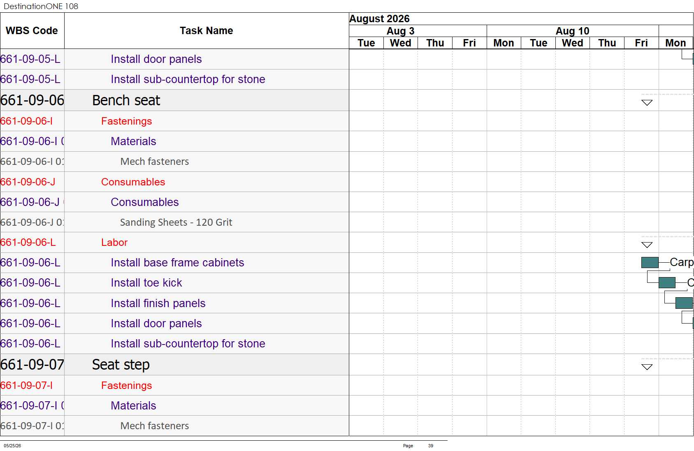Collapse the Bench seat summary bar marker
The height and width of the screenshot is (451, 694).
pos(647,102)
